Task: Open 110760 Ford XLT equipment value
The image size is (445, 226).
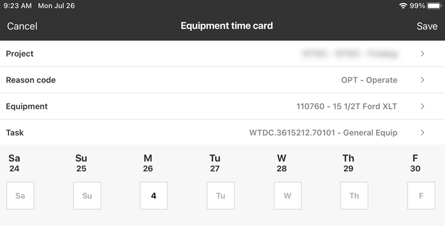Action: [x=347, y=106]
